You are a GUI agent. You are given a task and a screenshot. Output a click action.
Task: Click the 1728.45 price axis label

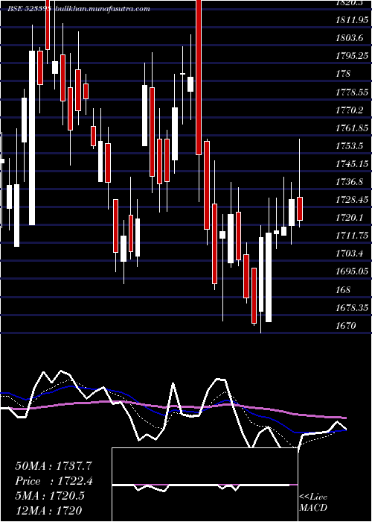point(352,200)
